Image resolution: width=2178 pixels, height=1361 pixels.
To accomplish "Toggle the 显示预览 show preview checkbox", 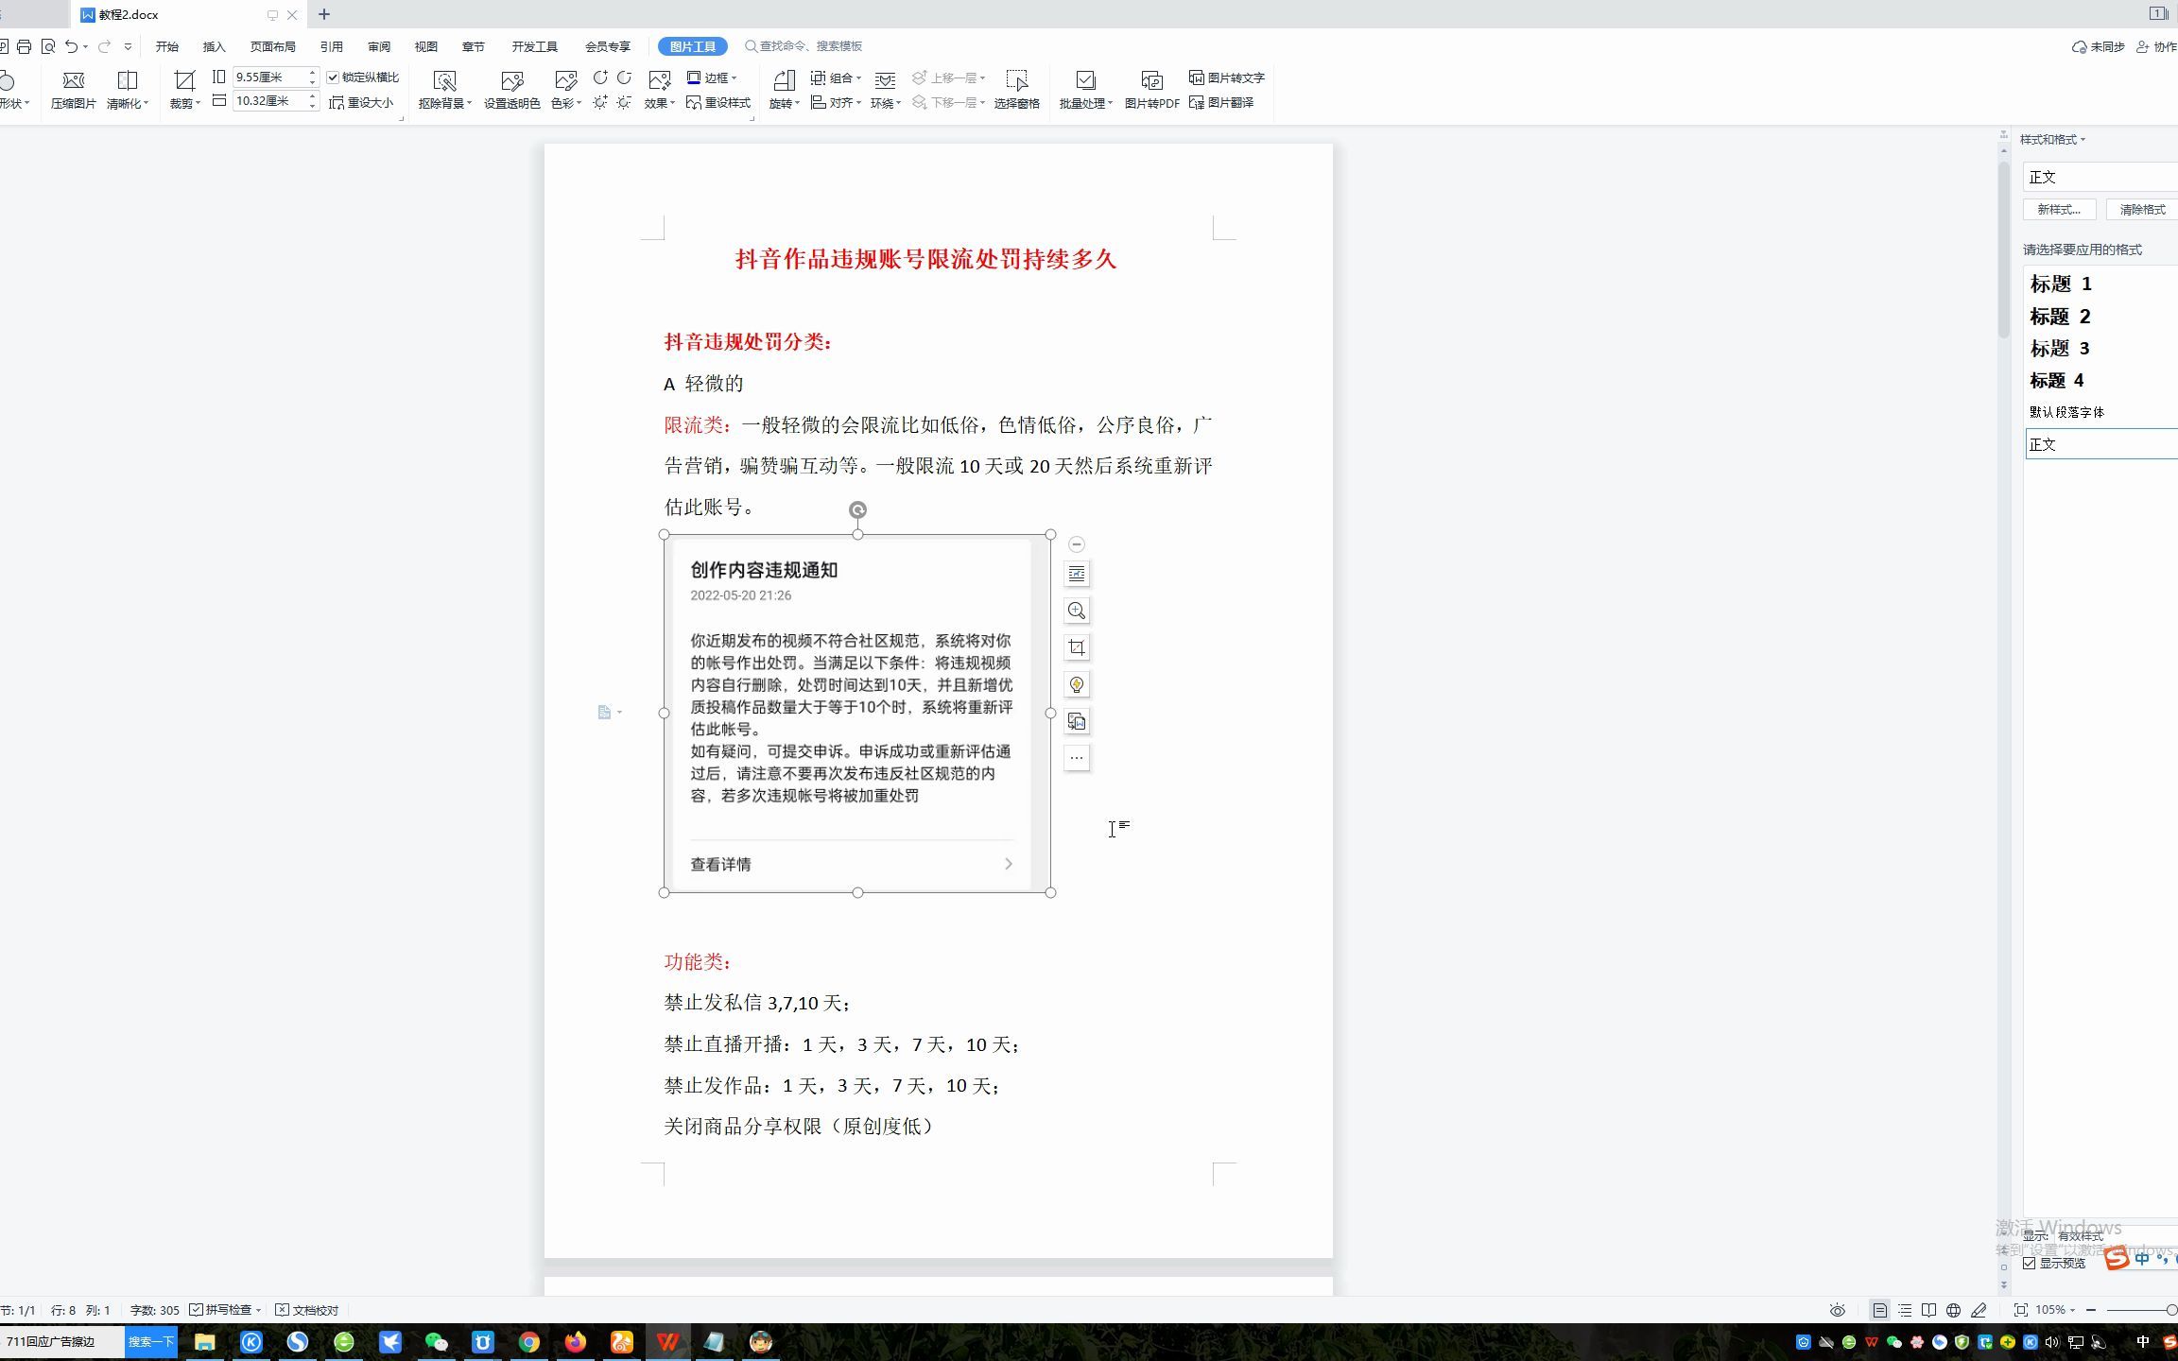I will (2030, 1264).
